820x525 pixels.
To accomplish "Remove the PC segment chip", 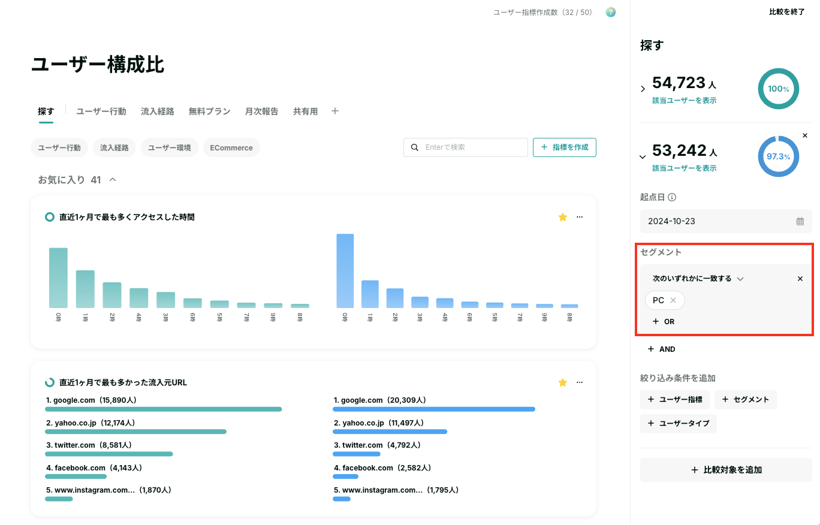I will (x=673, y=300).
